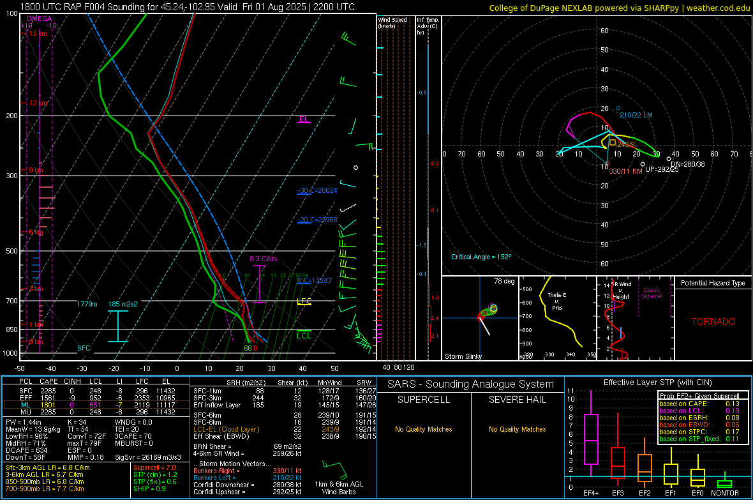Click the based on STP_fixed: 0.11 line
Viewport: 753px width, 500px height.
click(699, 439)
